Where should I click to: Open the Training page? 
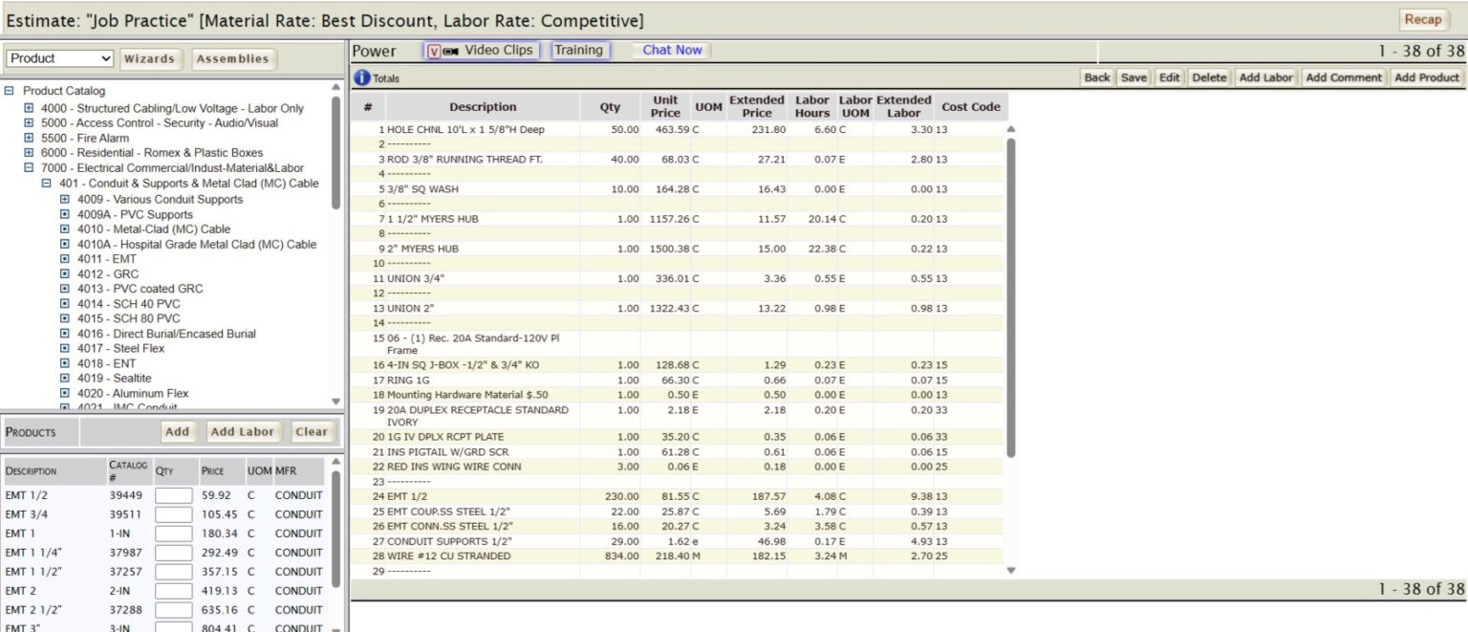[x=579, y=50]
